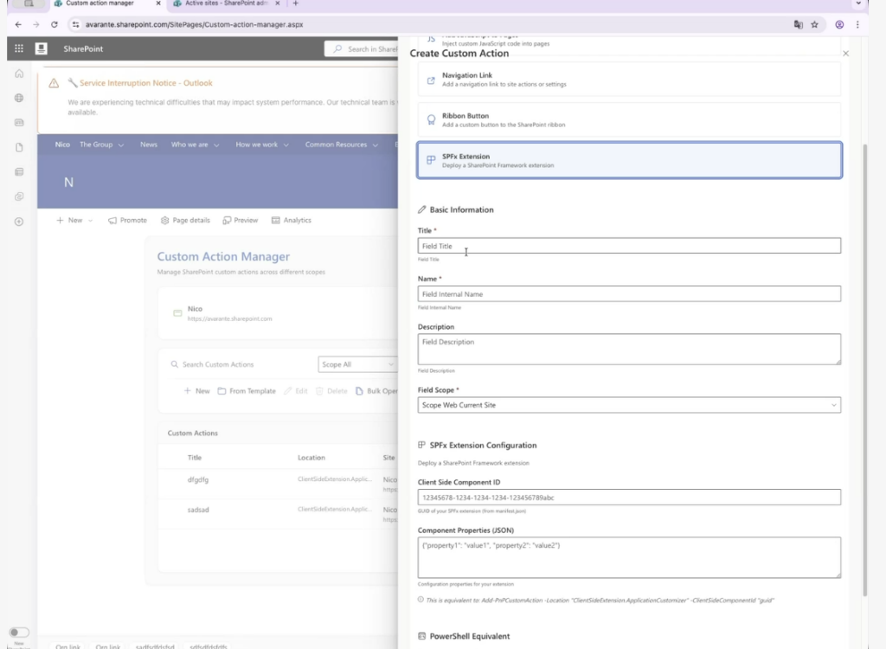The width and height of the screenshot is (886, 649).
Task: Click the Client Side Component ID field
Action: tap(629, 498)
